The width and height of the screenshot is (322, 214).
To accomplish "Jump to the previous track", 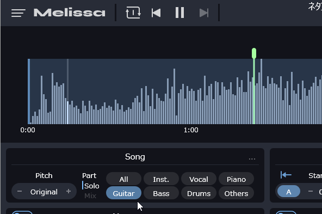I will [x=156, y=13].
